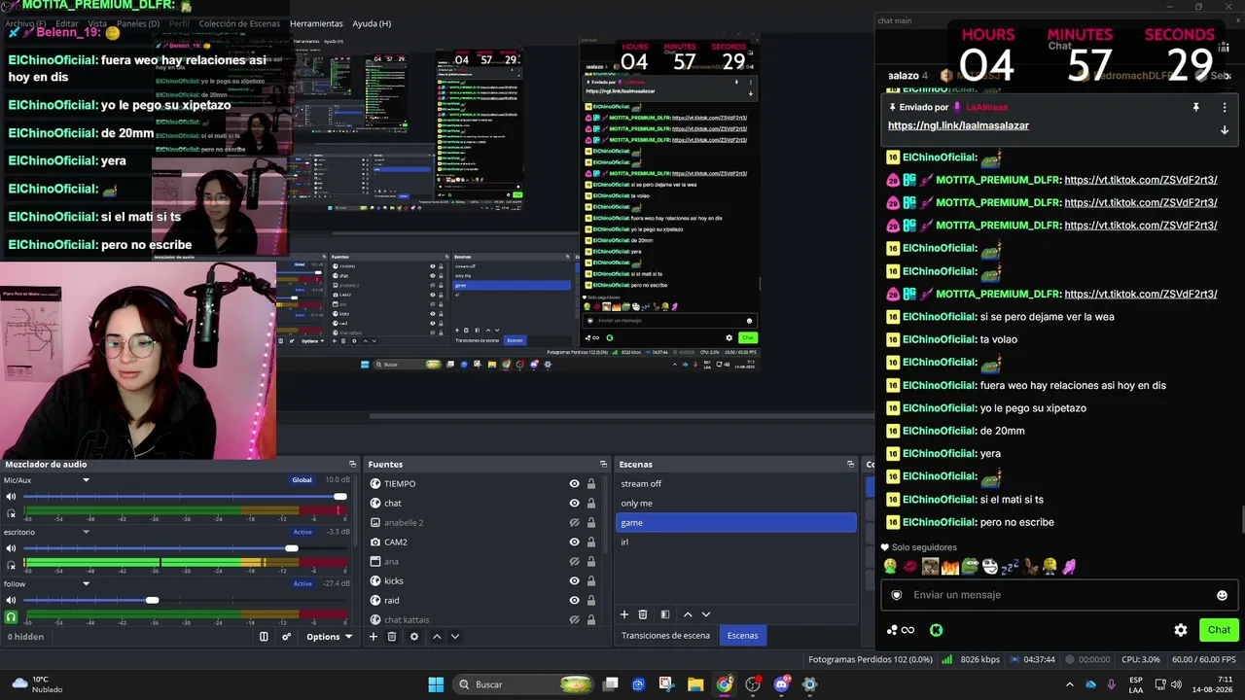This screenshot has width=1245, height=700.
Task: Delete selected source with the trash icon
Action: [x=392, y=637]
